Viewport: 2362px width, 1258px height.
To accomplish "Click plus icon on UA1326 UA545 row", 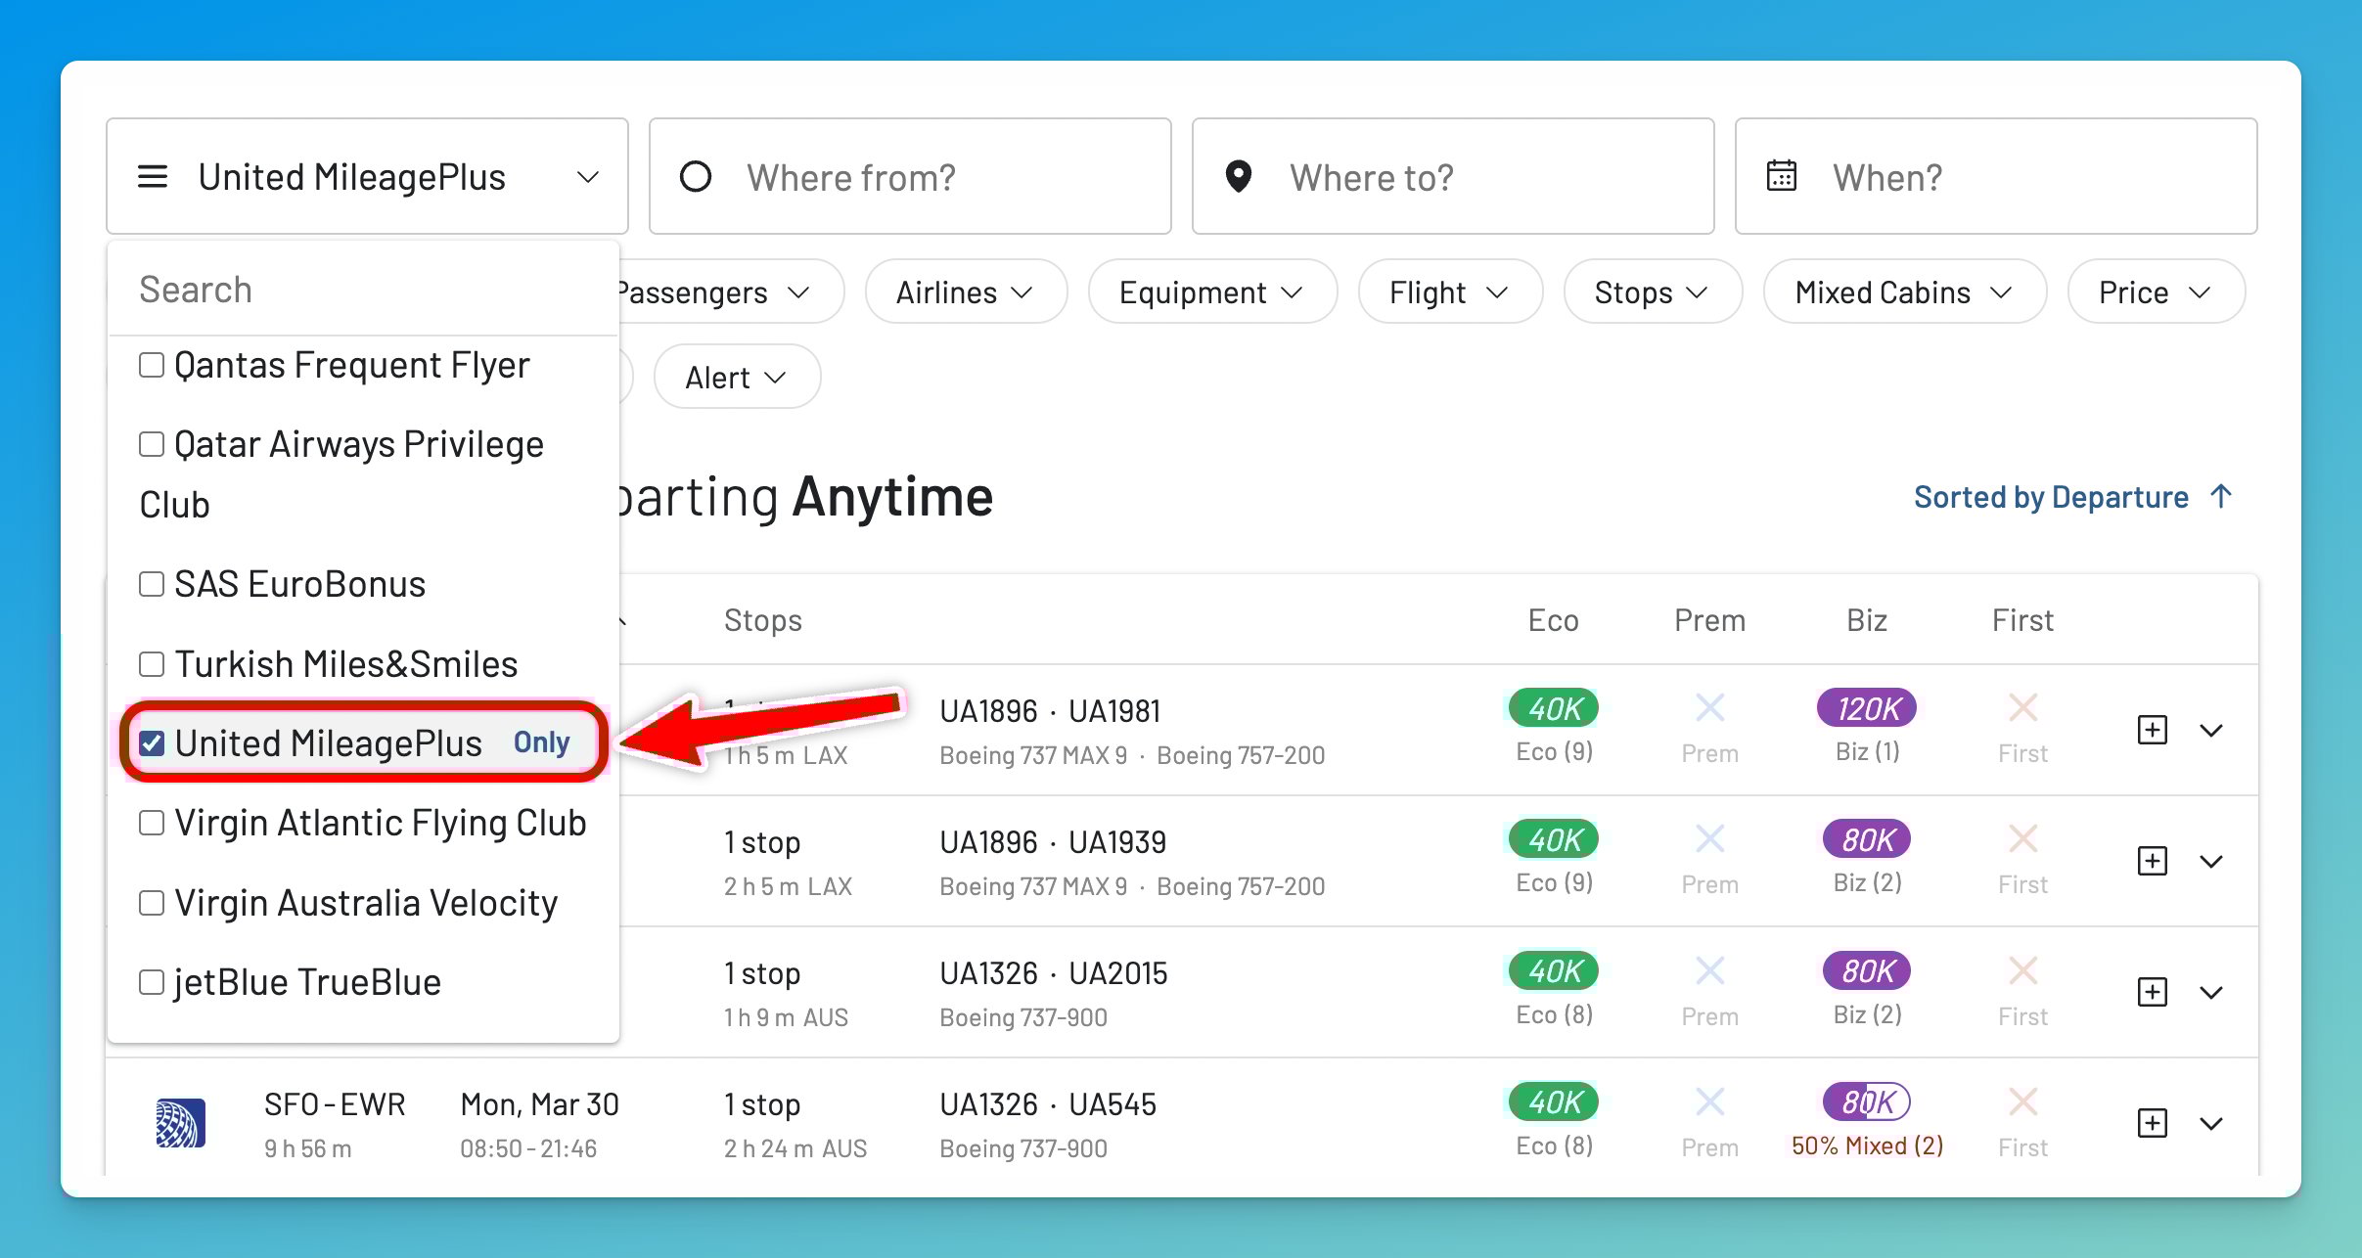I will (x=2152, y=1123).
